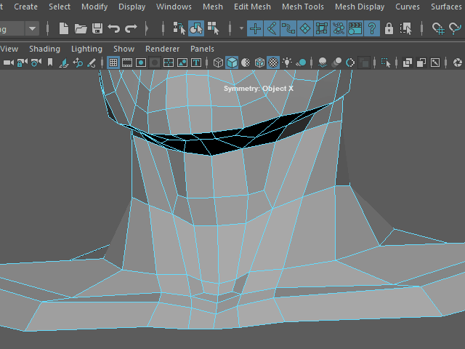Image resolution: width=465 pixels, height=349 pixels.
Task: Toggle the rendering selection mask (clapperboard)
Action: (x=355, y=29)
